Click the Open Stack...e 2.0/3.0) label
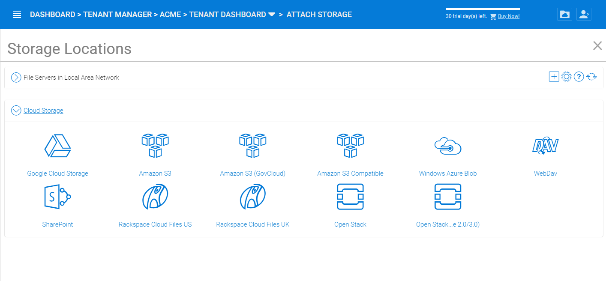This screenshot has width=606, height=281. coord(448,224)
